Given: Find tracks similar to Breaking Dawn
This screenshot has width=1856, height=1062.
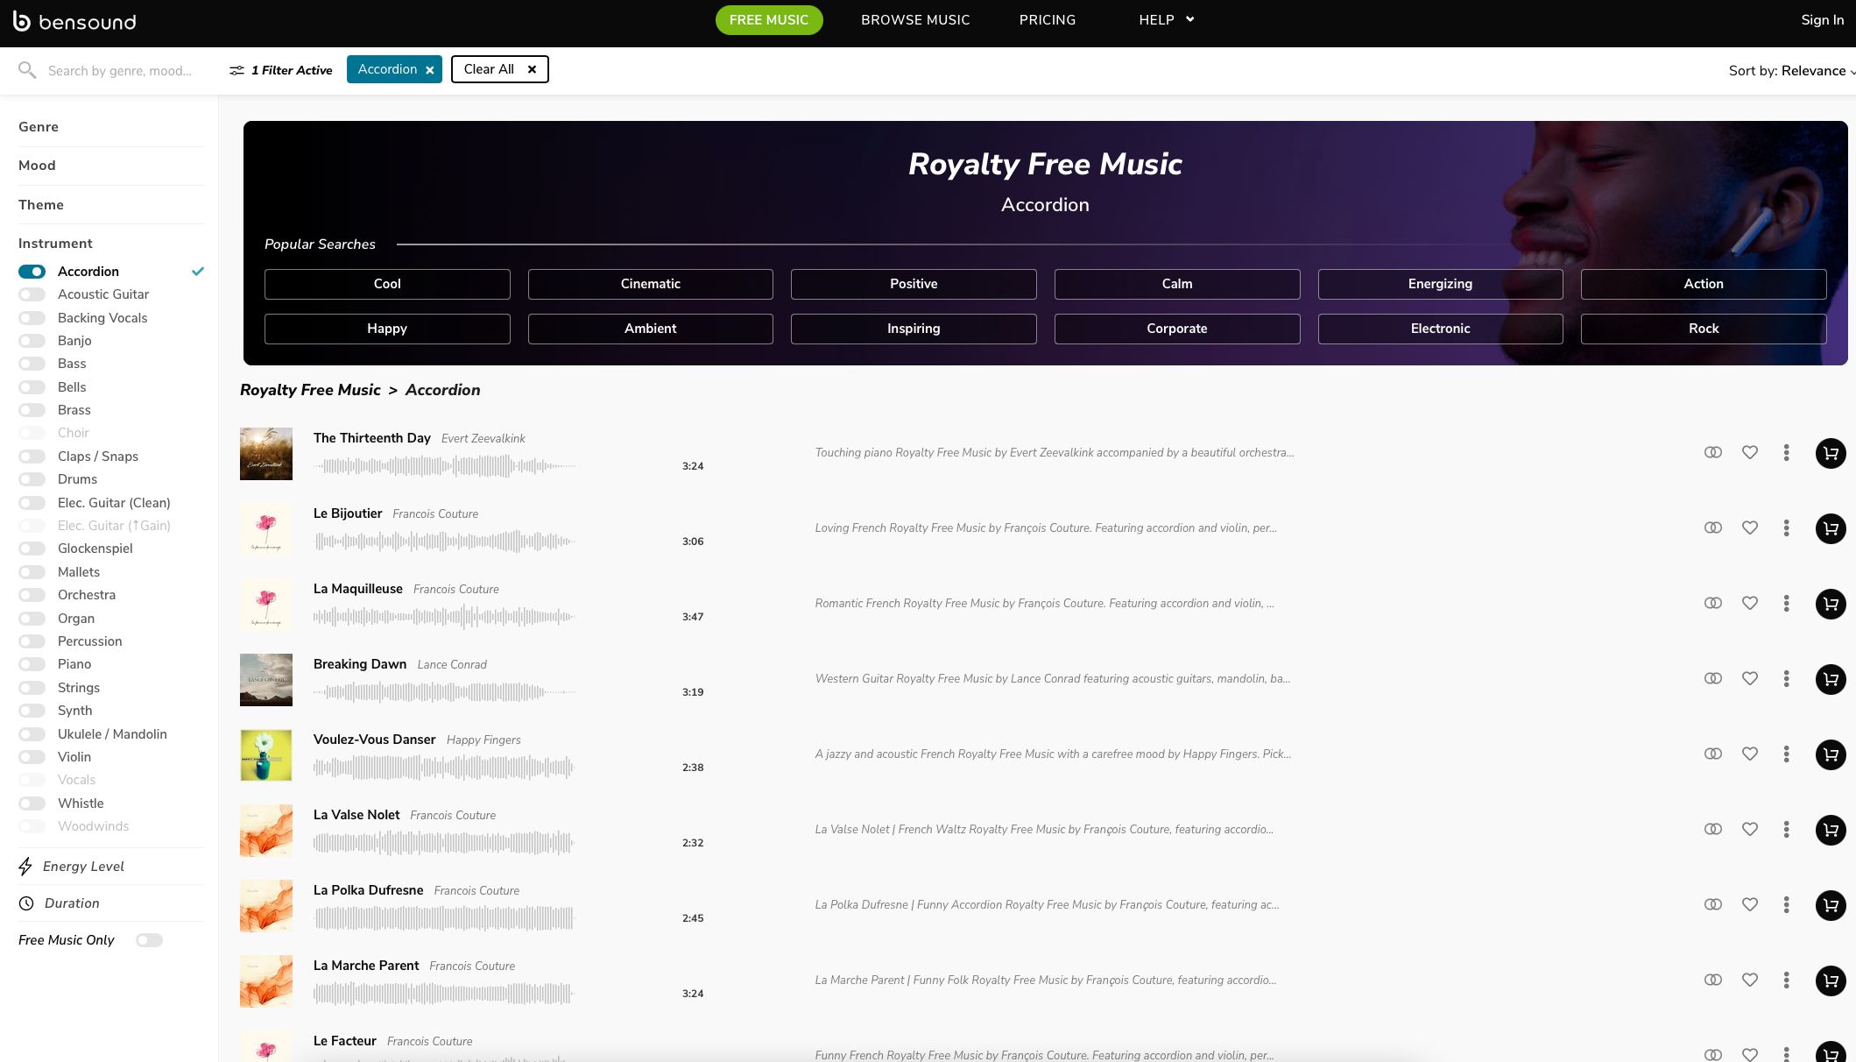Looking at the screenshot, I should (x=1712, y=679).
